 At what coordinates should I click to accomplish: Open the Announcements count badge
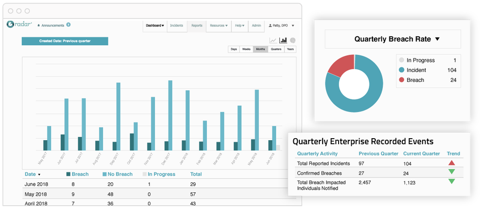[x=68, y=25]
